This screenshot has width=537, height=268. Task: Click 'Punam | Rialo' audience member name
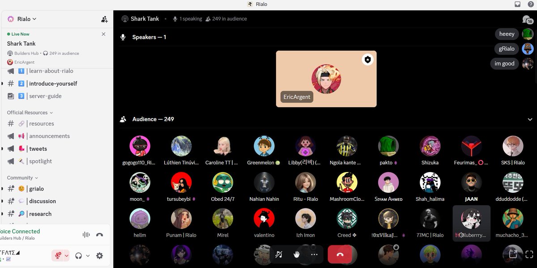pyautogui.click(x=182, y=235)
